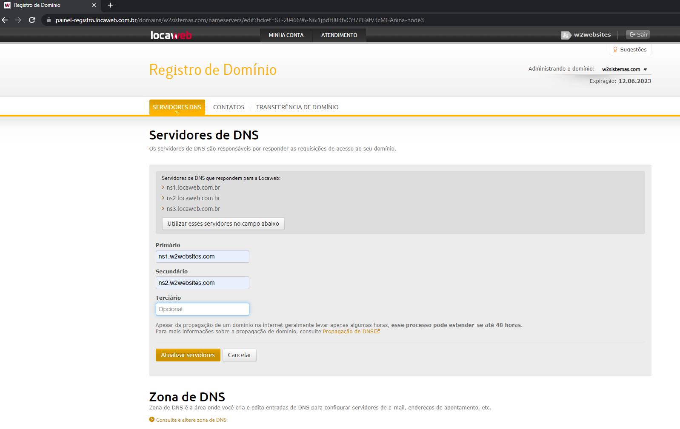
Task: Click the Administrando o domínio label
Action: pos(562,69)
